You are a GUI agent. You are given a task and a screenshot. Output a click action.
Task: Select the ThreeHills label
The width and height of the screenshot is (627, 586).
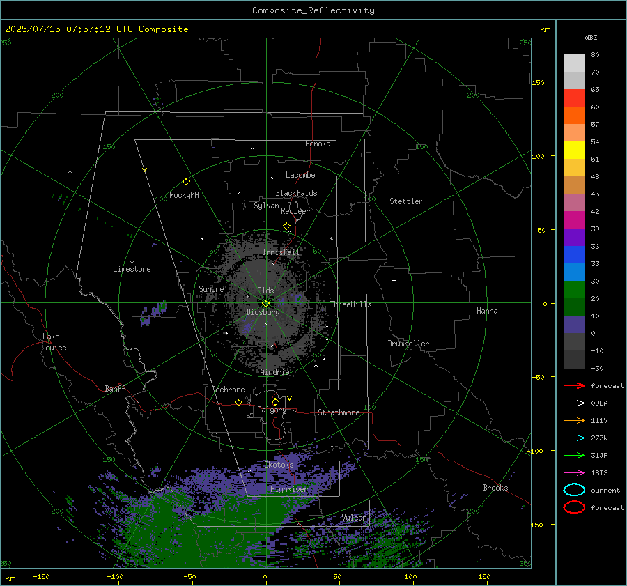[x=350, y=304]
